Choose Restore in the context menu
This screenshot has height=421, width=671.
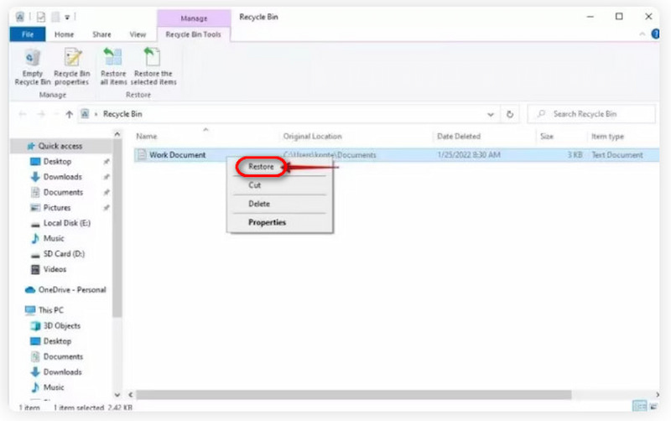click(x=260, y=167)
